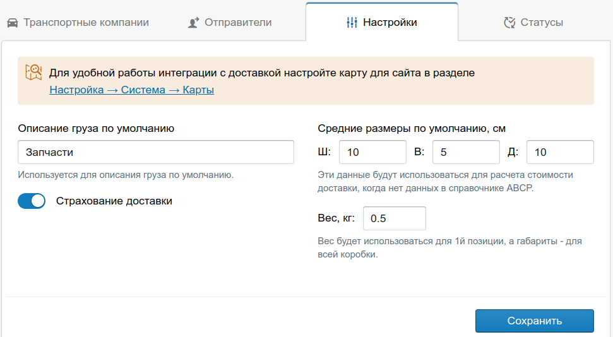Focus the Описание груза field containing Запчасти
The width and height of the screenshot is (613, 337).
[x=155, y=152]
